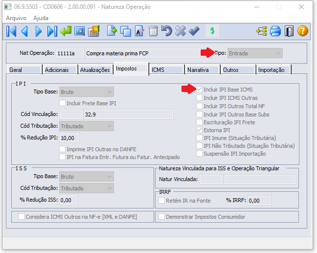317x253 pixels.
Task: Cancel with the X icon
Action: (x=181, y=31)
